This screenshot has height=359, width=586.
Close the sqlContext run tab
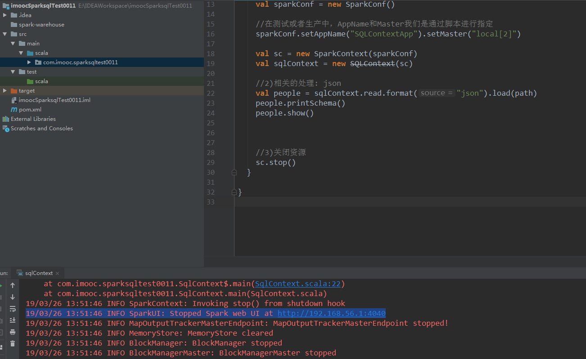pos(58,273)
